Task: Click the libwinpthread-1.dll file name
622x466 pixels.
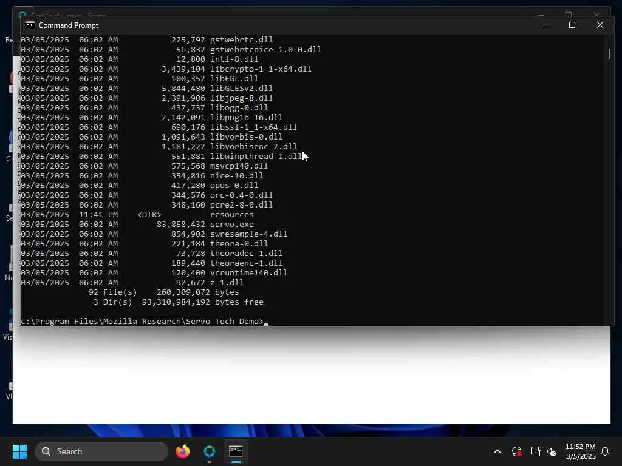Action: 256,157
